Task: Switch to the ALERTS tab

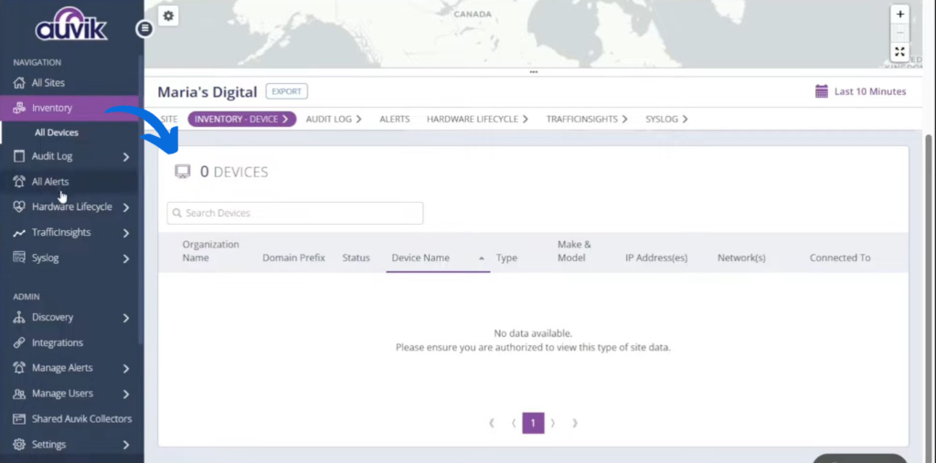Action: [x=395, y=119]
